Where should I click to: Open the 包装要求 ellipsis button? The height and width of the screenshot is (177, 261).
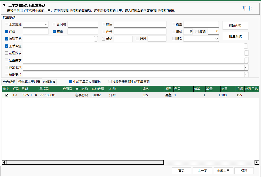click(246, 68)
